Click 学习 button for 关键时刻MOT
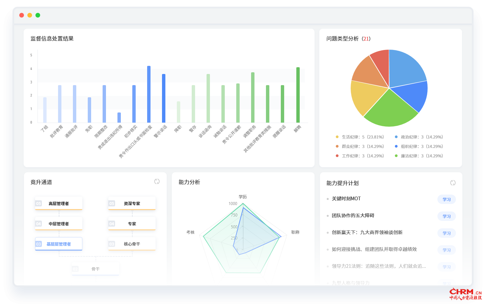486x304 pixels. [447, 199]
